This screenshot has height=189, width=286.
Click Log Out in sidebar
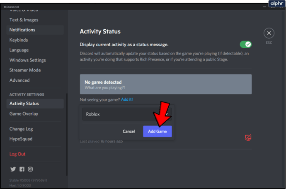click(17, 154)
